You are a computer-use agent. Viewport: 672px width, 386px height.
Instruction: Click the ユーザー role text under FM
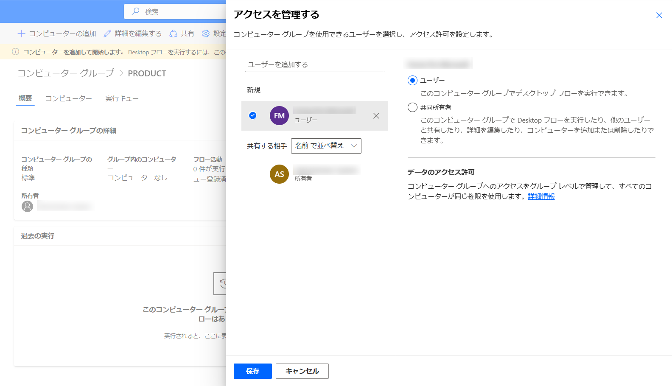click(306, 120)
